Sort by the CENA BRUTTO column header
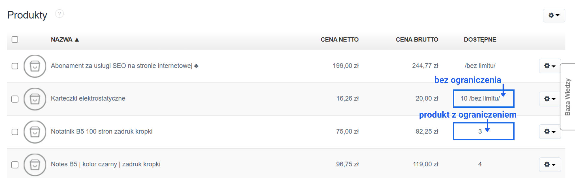This screenshot has height=178, width=575. (417, 39)
